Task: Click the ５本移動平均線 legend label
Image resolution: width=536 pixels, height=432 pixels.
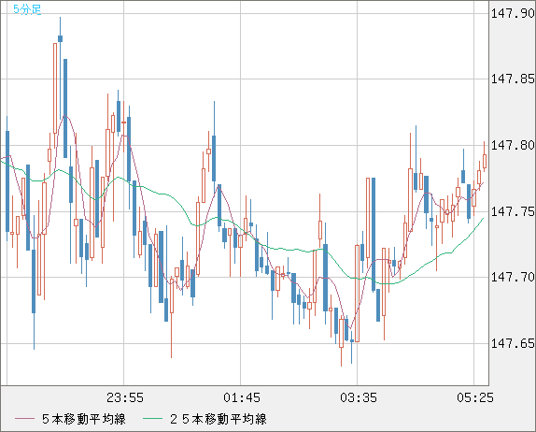Action: 84,419
